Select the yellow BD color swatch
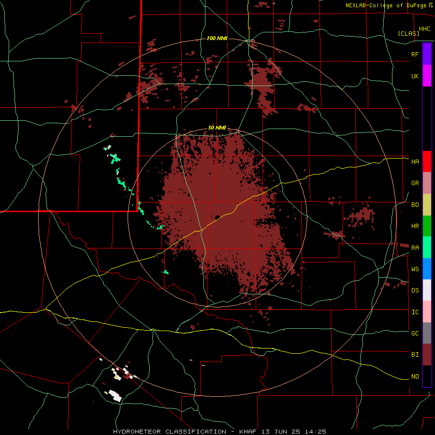 click(427, 205)
